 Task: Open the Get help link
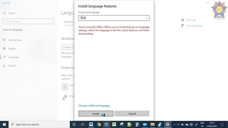coord(191,20)
